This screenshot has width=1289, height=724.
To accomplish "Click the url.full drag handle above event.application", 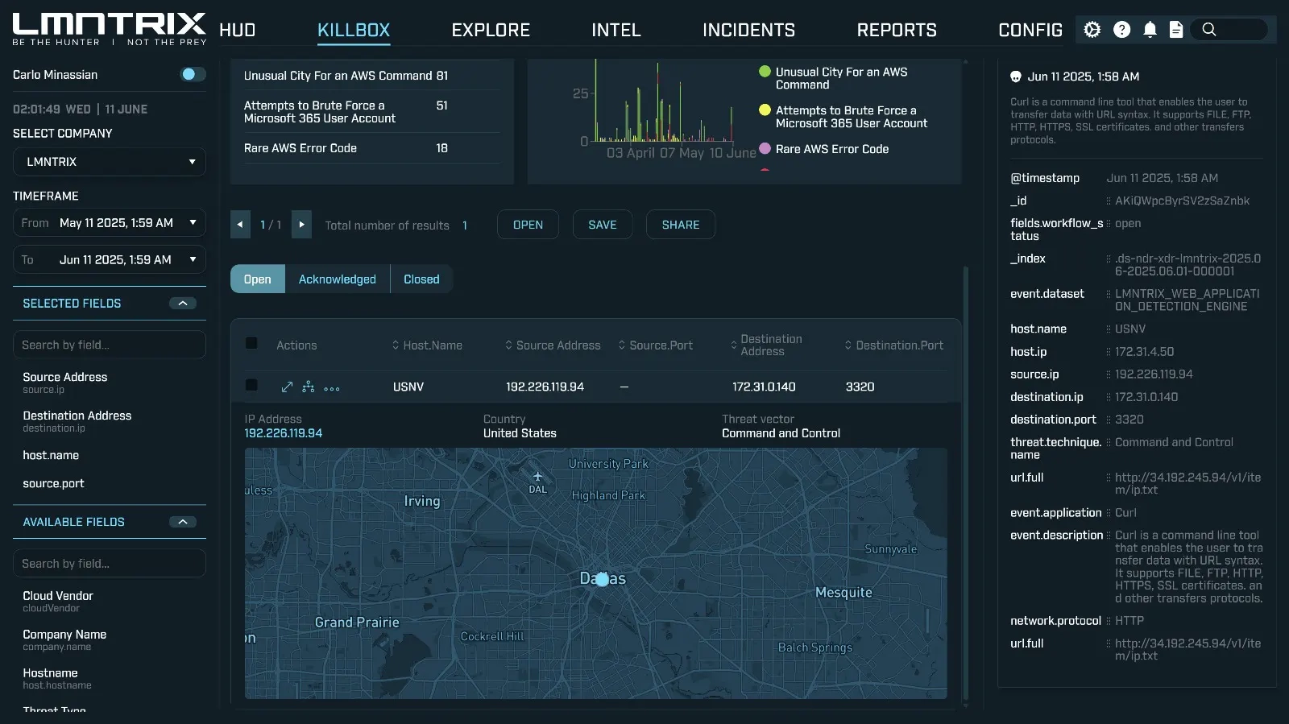I will click(1109, 478).
